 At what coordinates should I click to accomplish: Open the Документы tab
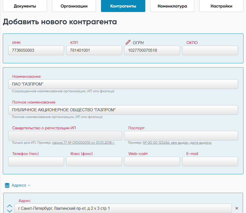point(25,6)
